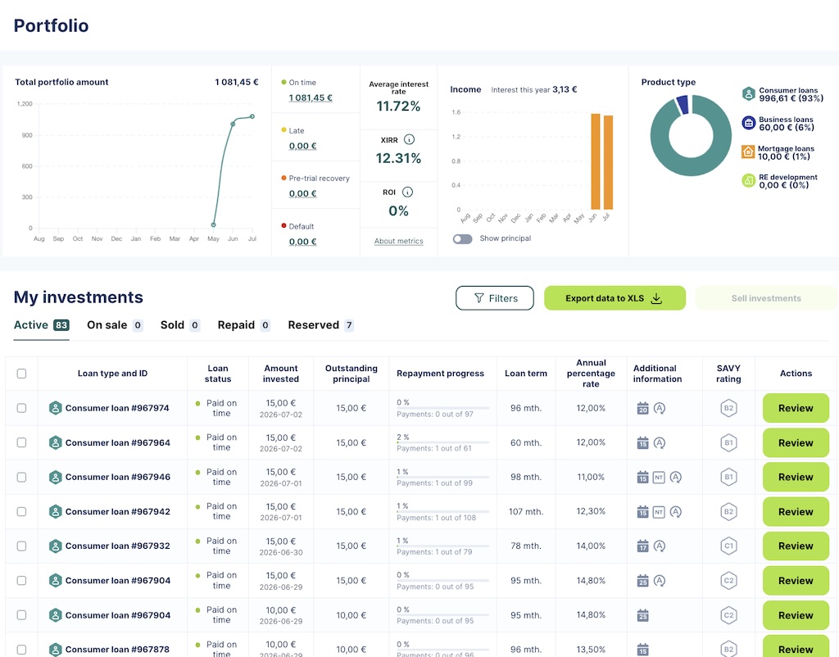Click the Pre-trial recovery amount 0,00 €
The image size is (839, 657).
pos(303,193)
